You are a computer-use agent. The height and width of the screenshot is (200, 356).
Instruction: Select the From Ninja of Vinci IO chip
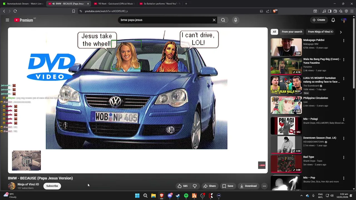tap(320, 32)
